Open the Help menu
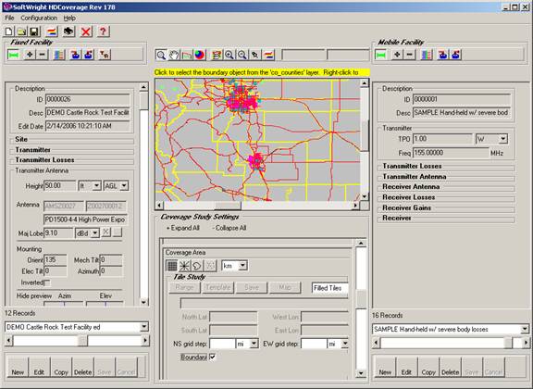533x389 pixels. point(69,18)
